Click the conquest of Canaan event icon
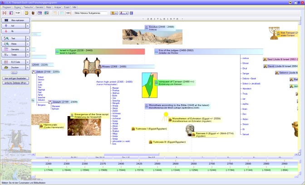Image resolution: width=305 pixels, height=185 pixels. pos(156,82)
